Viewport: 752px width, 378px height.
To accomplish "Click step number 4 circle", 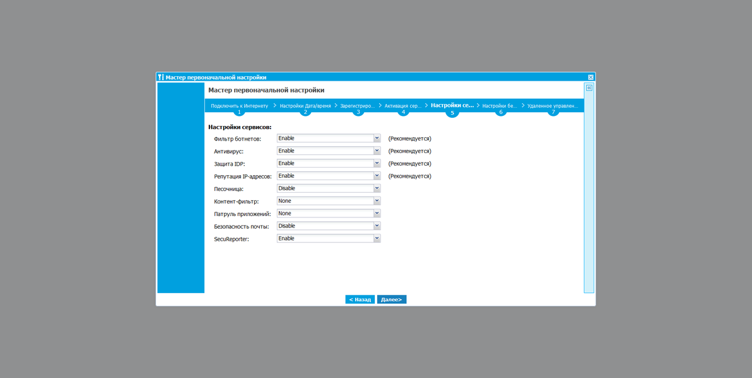I will click(x=403, y=113).
